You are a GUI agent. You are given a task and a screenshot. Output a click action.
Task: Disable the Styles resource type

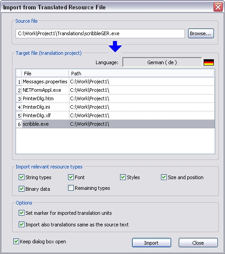(123, 177)
